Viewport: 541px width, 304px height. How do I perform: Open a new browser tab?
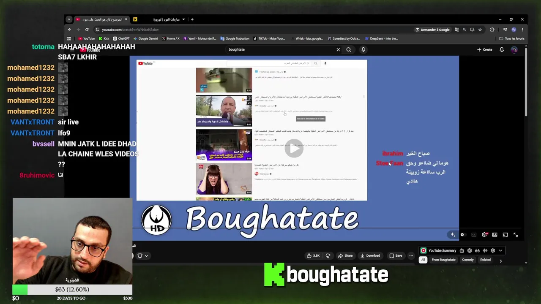click(x=192, y=19)
